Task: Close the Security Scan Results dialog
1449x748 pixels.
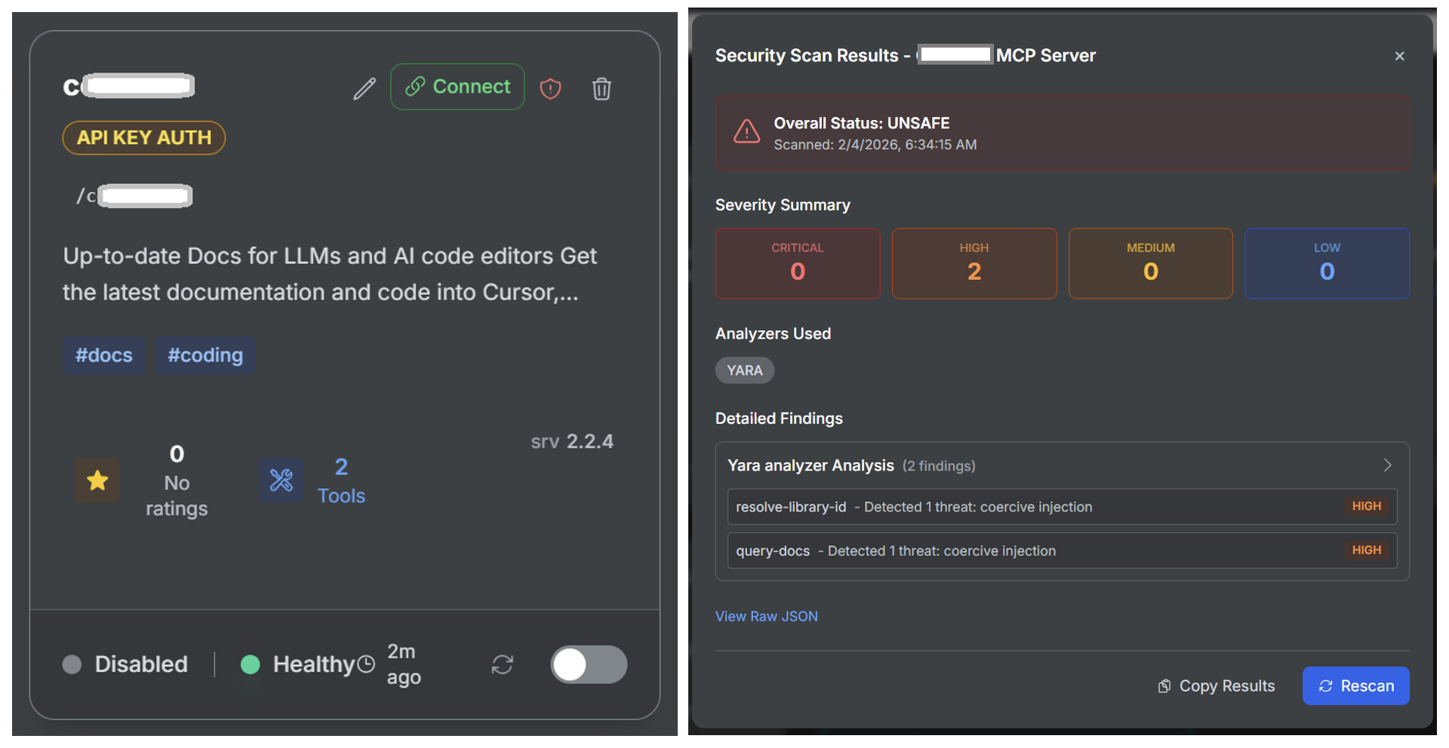Action: point(1400,56)
